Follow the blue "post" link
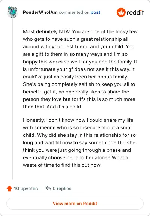The height and width of the screenshot is (216, 150). [x=95, y=12]
